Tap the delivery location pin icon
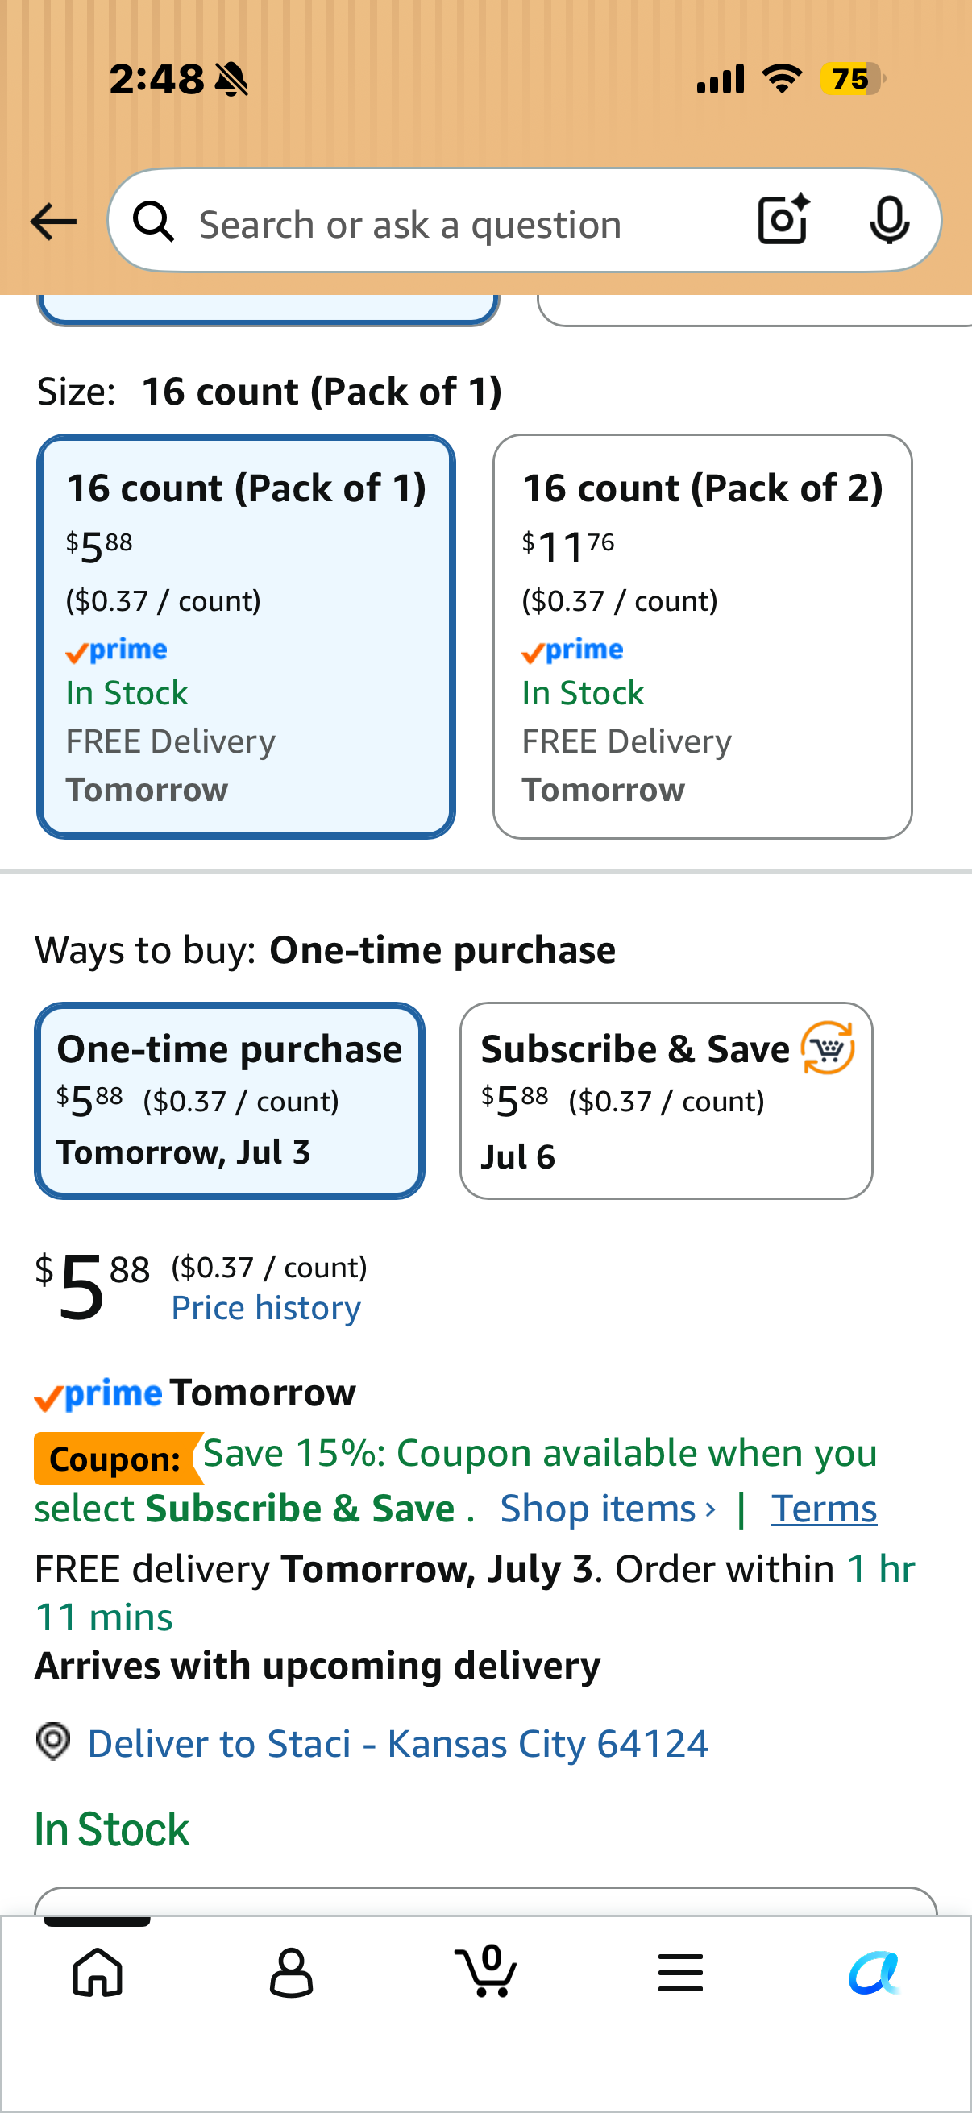This screenshot has height=2113, width=972. 53,1741
